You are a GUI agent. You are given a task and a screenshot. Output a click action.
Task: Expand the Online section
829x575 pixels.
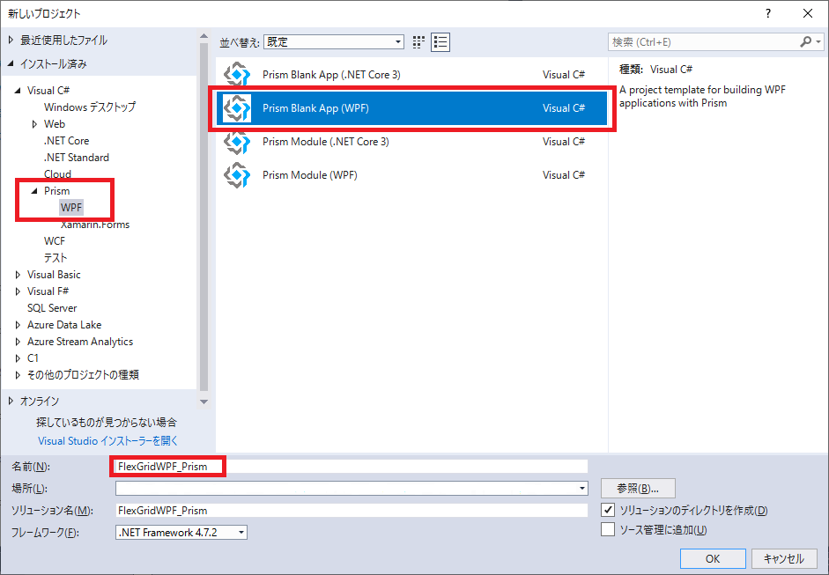11,402
